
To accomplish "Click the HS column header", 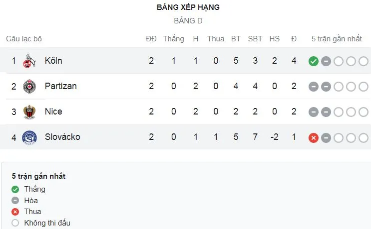I will (275, 39).
